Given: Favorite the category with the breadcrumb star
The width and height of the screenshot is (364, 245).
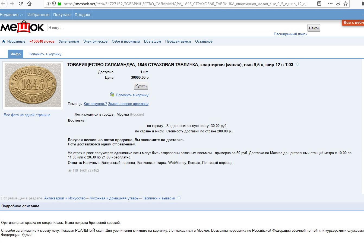Looking at the screenshot, I should (x=179, y=198).
